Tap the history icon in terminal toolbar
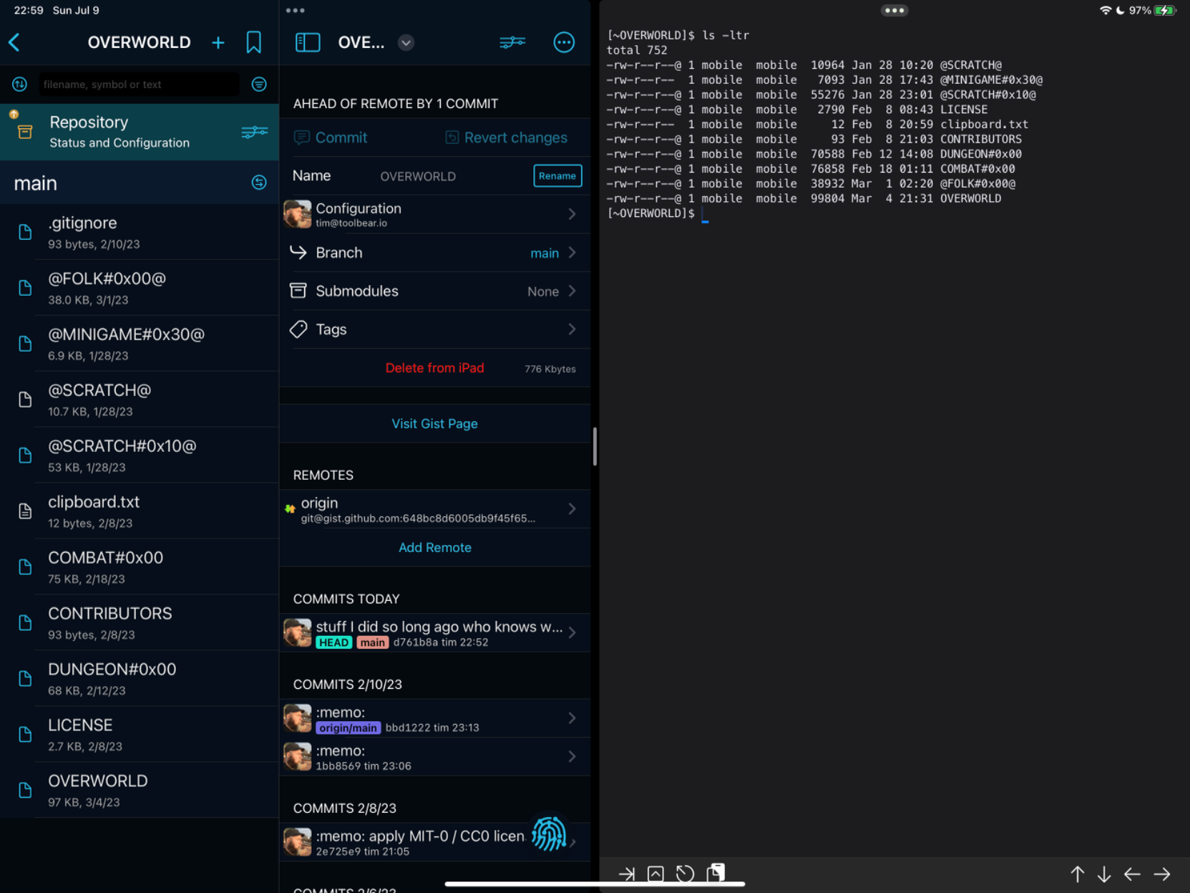This screenshot has height=893, width=1190. 685,874
